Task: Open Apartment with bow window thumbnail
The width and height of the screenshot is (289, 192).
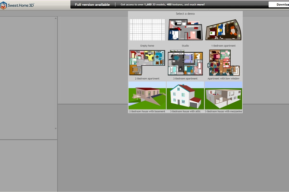Action: 223,62
